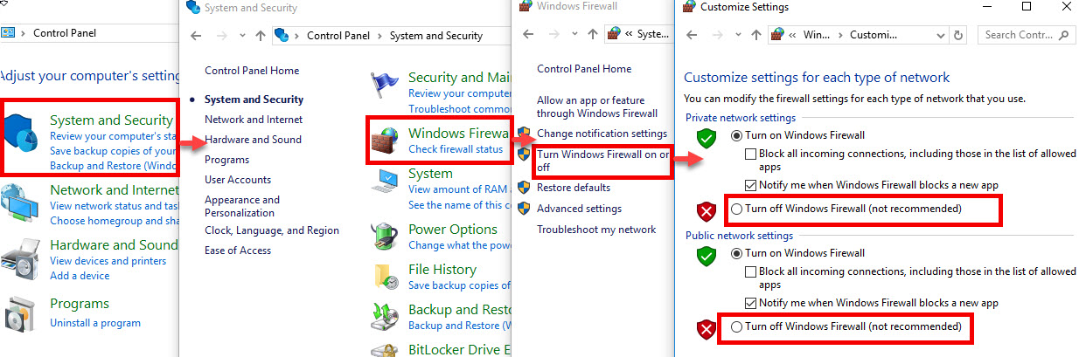Uncheck public Notify me when Firewall blocks app
This screenshot has width=1086, height=357.
[x=750, y=304]
